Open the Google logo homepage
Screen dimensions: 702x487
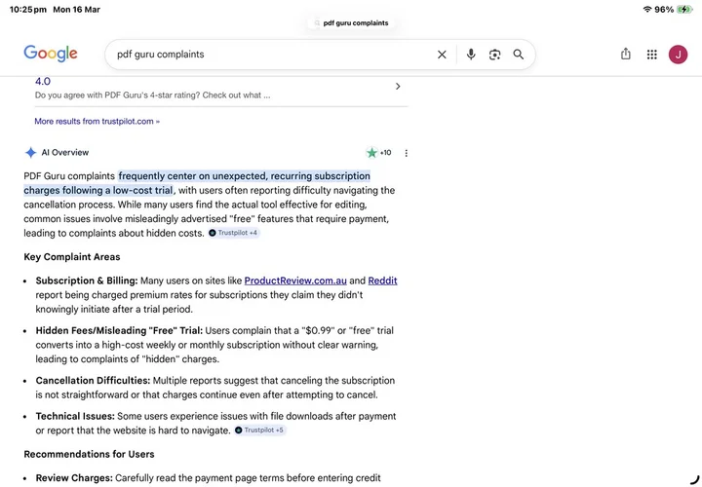tap(51, 54)
